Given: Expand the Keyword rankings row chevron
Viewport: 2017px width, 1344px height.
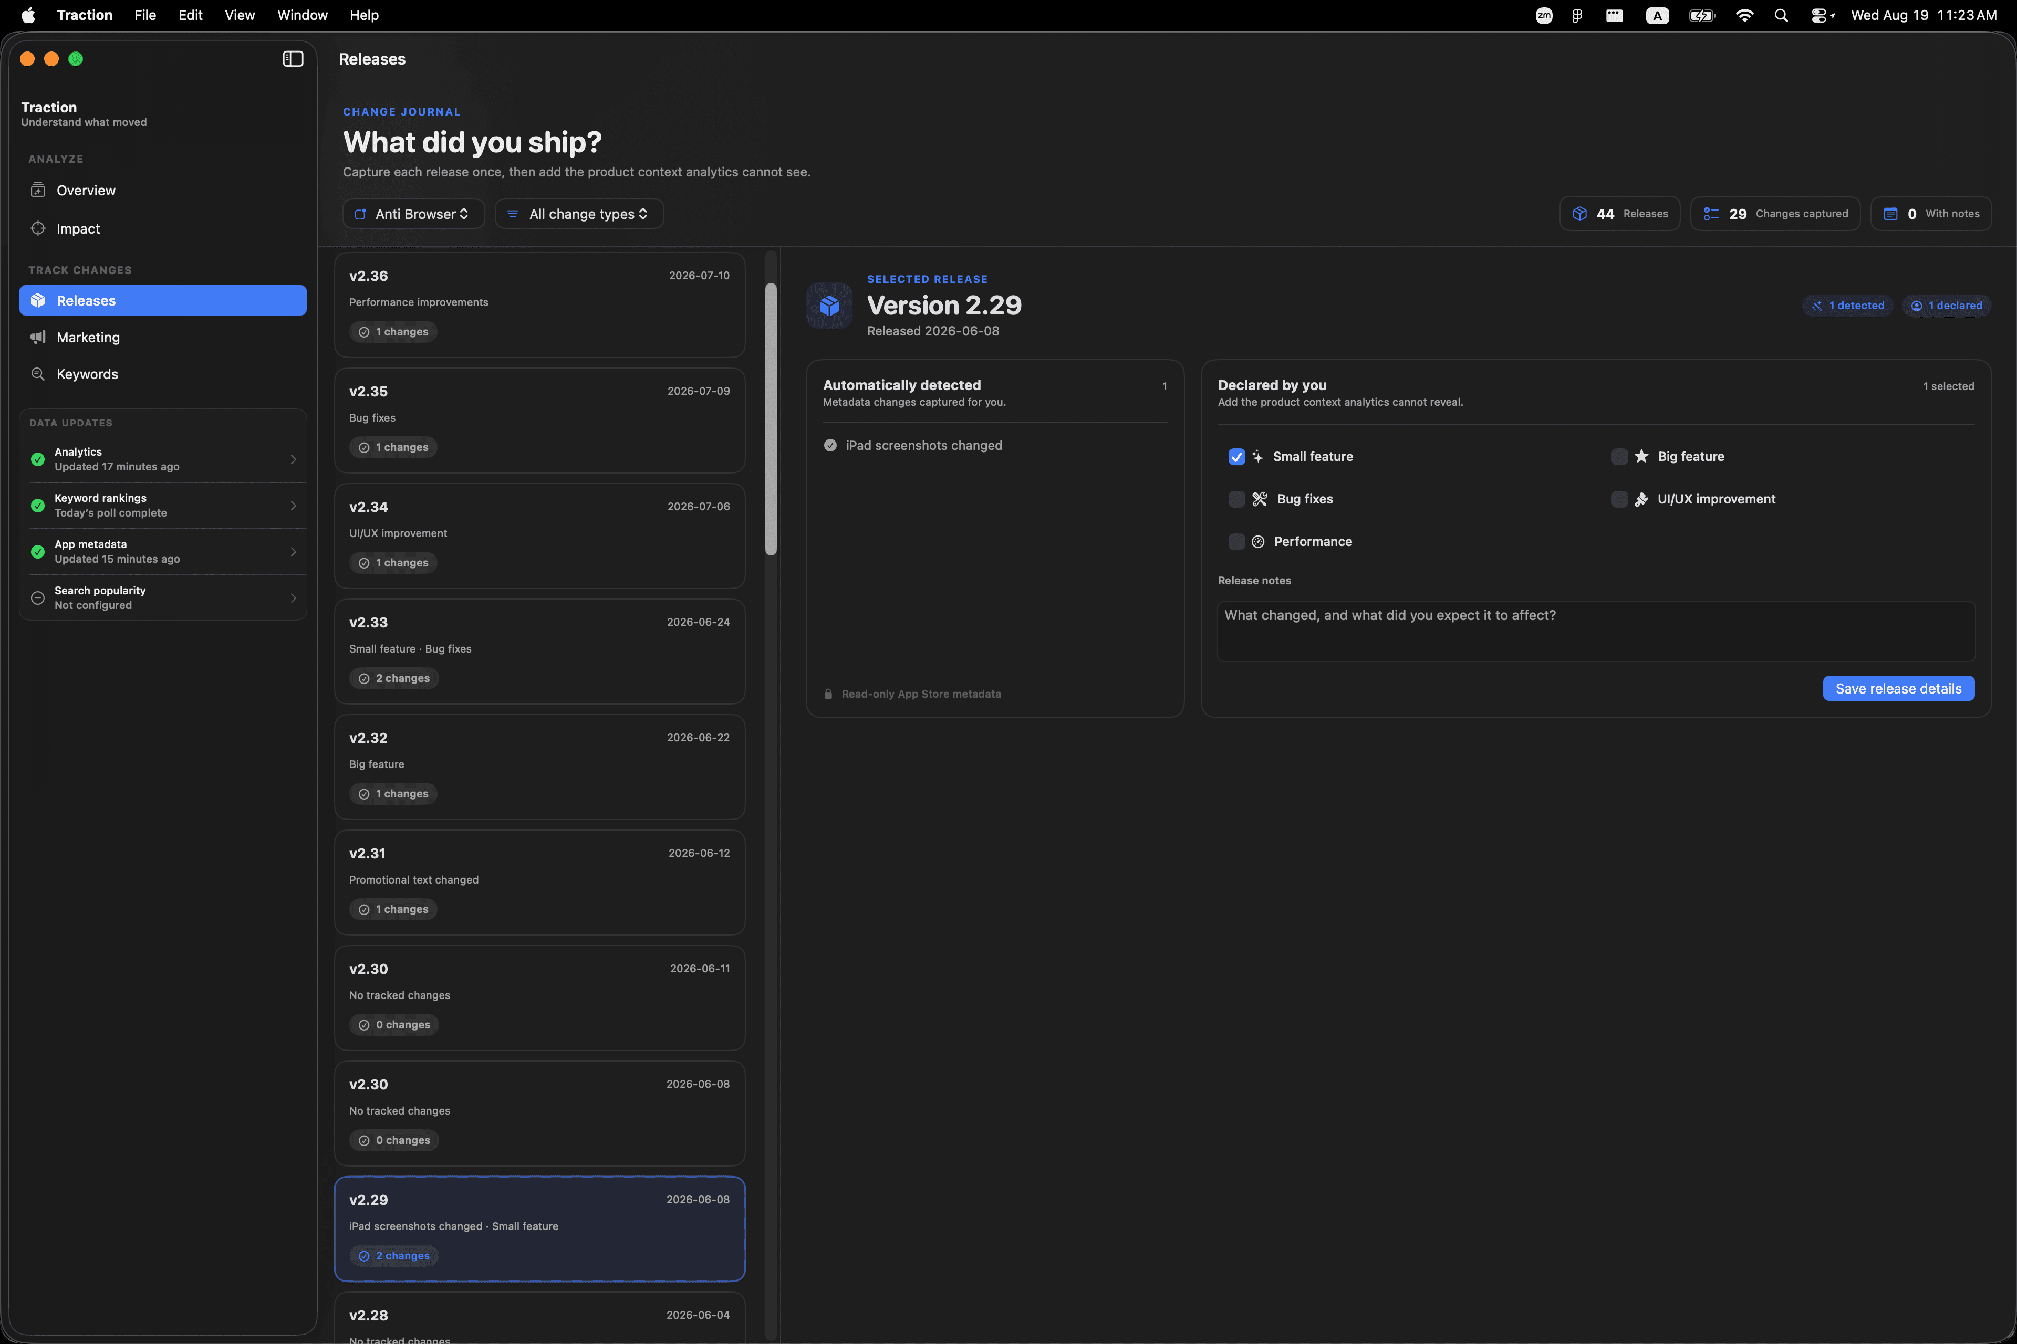Looking at the screenshot, I should (293, 506).
